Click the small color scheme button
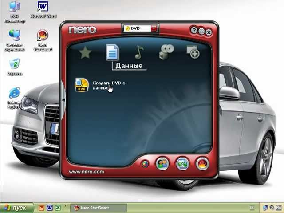 point(145,164)
